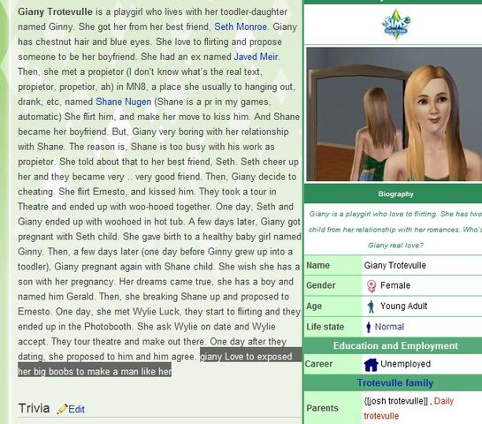
Task: Click the Education and Employment header
Action: [x=395, y=345]
